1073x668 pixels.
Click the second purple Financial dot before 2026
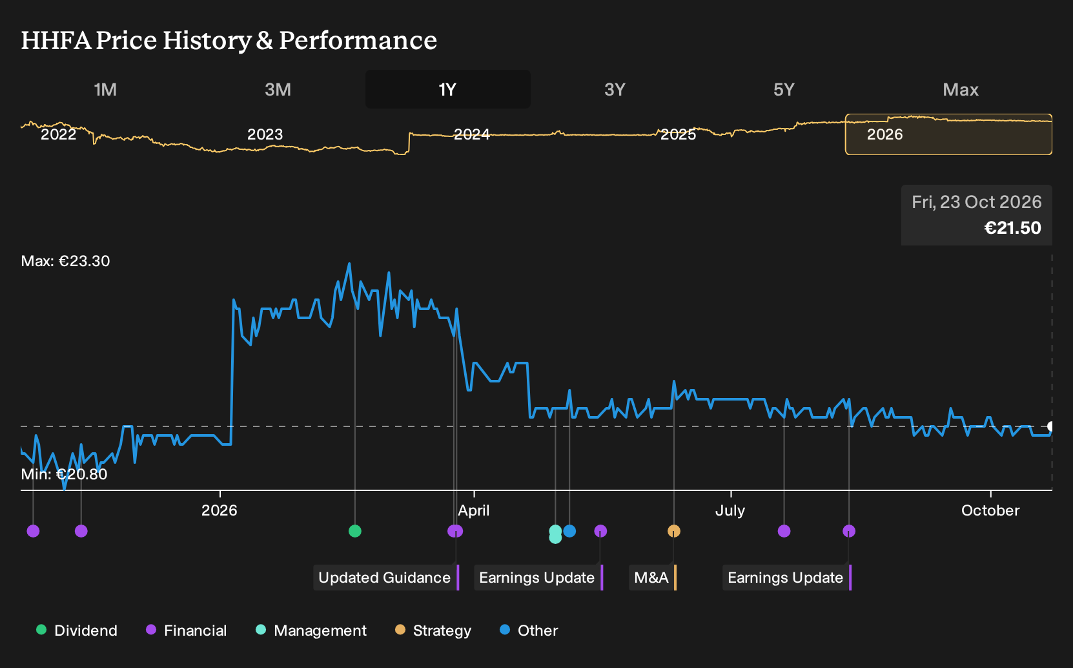point(81,531)
